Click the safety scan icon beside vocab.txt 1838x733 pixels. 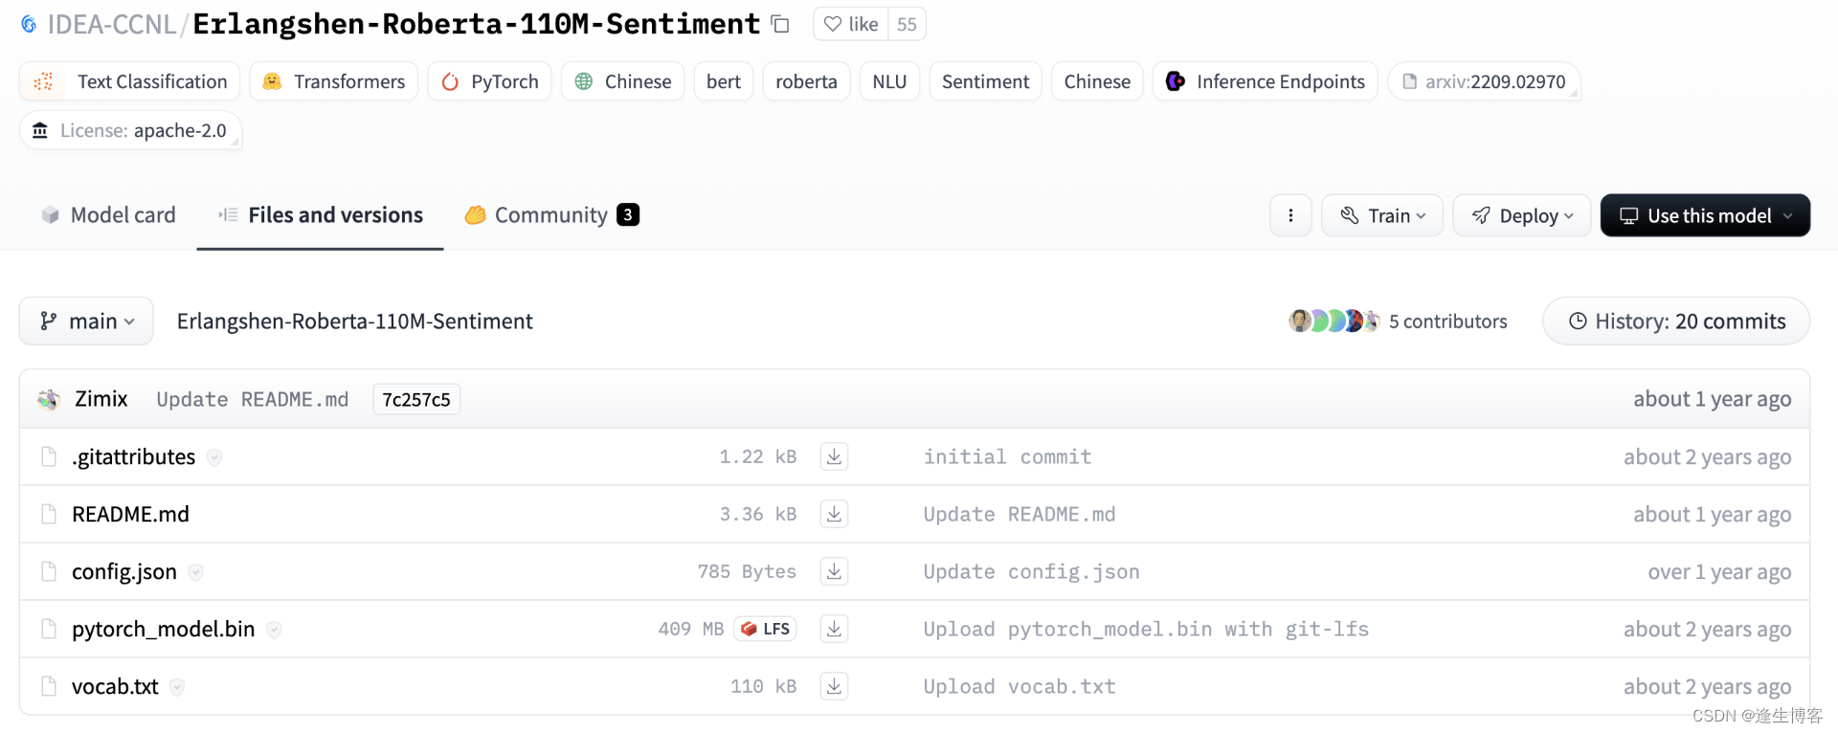tap(177, 687)
